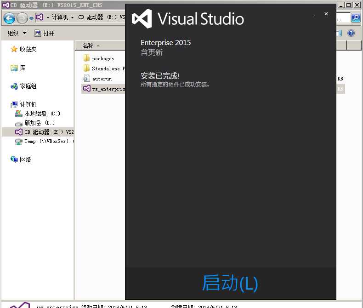Click the vs_enterprise file icon
This screenshot has height=308, width=363.
point(87,88)
